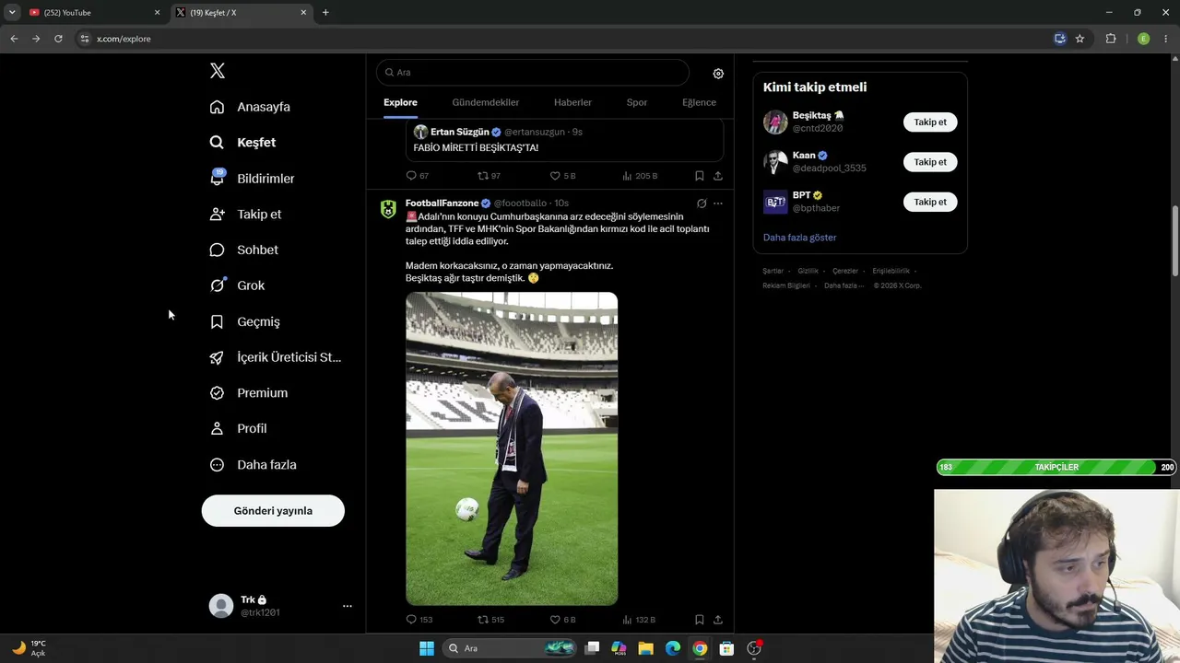
Task: Click FootballFanzone profile avatar
Action: [x=388, y=209]
